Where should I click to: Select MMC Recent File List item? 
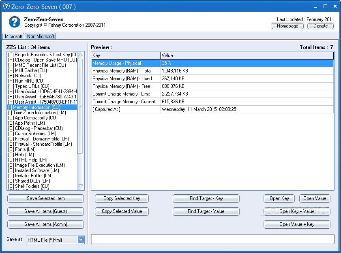(x=43, y=65)
